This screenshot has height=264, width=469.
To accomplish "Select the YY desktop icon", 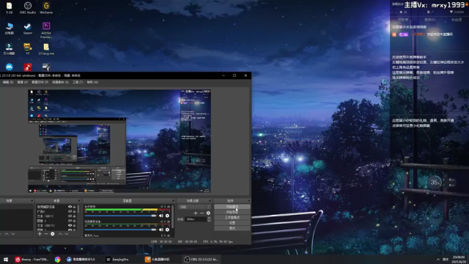I will point(28,49).
